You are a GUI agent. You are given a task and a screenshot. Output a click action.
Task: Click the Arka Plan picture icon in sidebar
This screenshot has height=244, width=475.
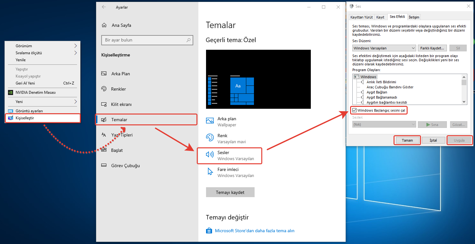click(104, 74)
